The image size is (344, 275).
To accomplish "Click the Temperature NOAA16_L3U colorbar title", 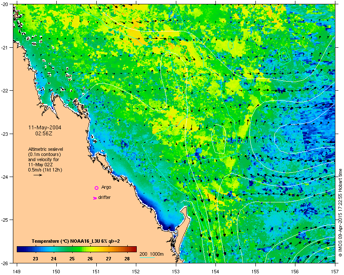I will (x=76, y=241).
